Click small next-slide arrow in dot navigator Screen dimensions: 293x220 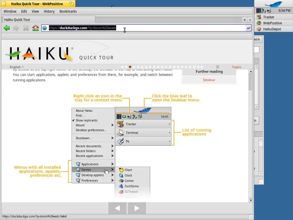tap(202, 67)
